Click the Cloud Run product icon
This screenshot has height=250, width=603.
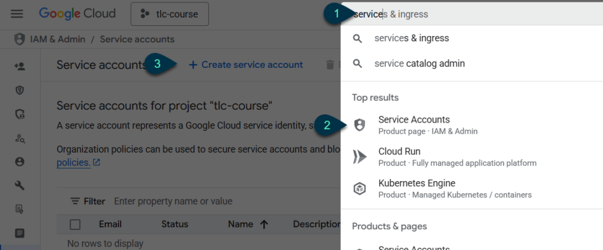(x=359, y=157)
